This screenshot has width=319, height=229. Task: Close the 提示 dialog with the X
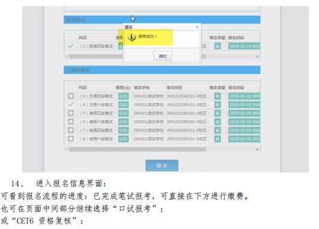tap(197, 27)
